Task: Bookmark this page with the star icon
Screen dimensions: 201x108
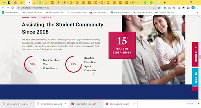Action: 159,8
